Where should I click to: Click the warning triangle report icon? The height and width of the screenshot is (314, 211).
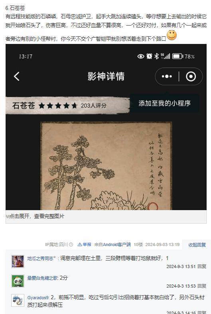point(80,244)
